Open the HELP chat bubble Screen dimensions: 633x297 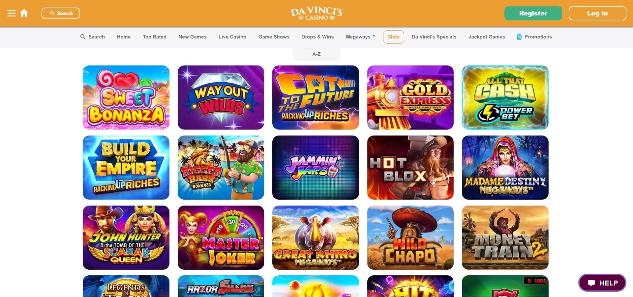tap(602, 283)
